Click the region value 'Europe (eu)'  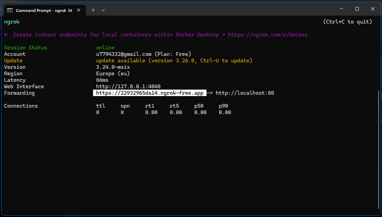113,74
